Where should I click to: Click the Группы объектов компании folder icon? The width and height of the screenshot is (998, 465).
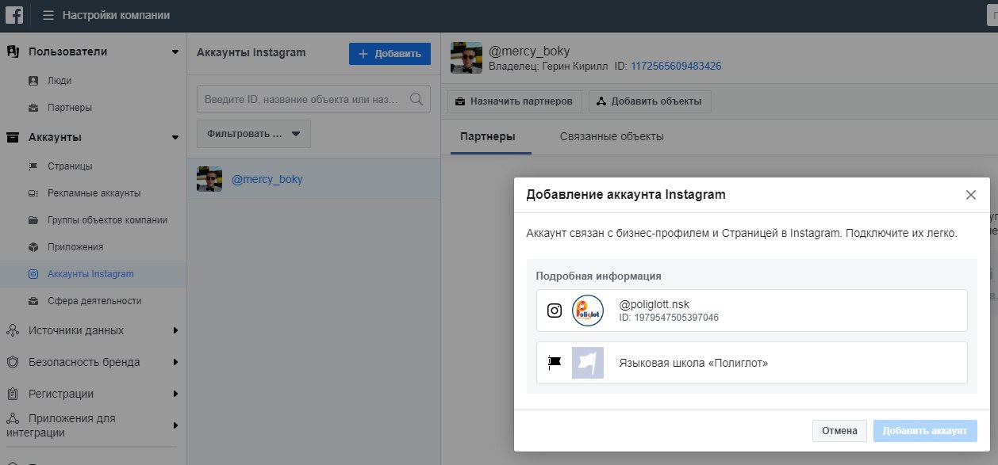coord(33,220)
